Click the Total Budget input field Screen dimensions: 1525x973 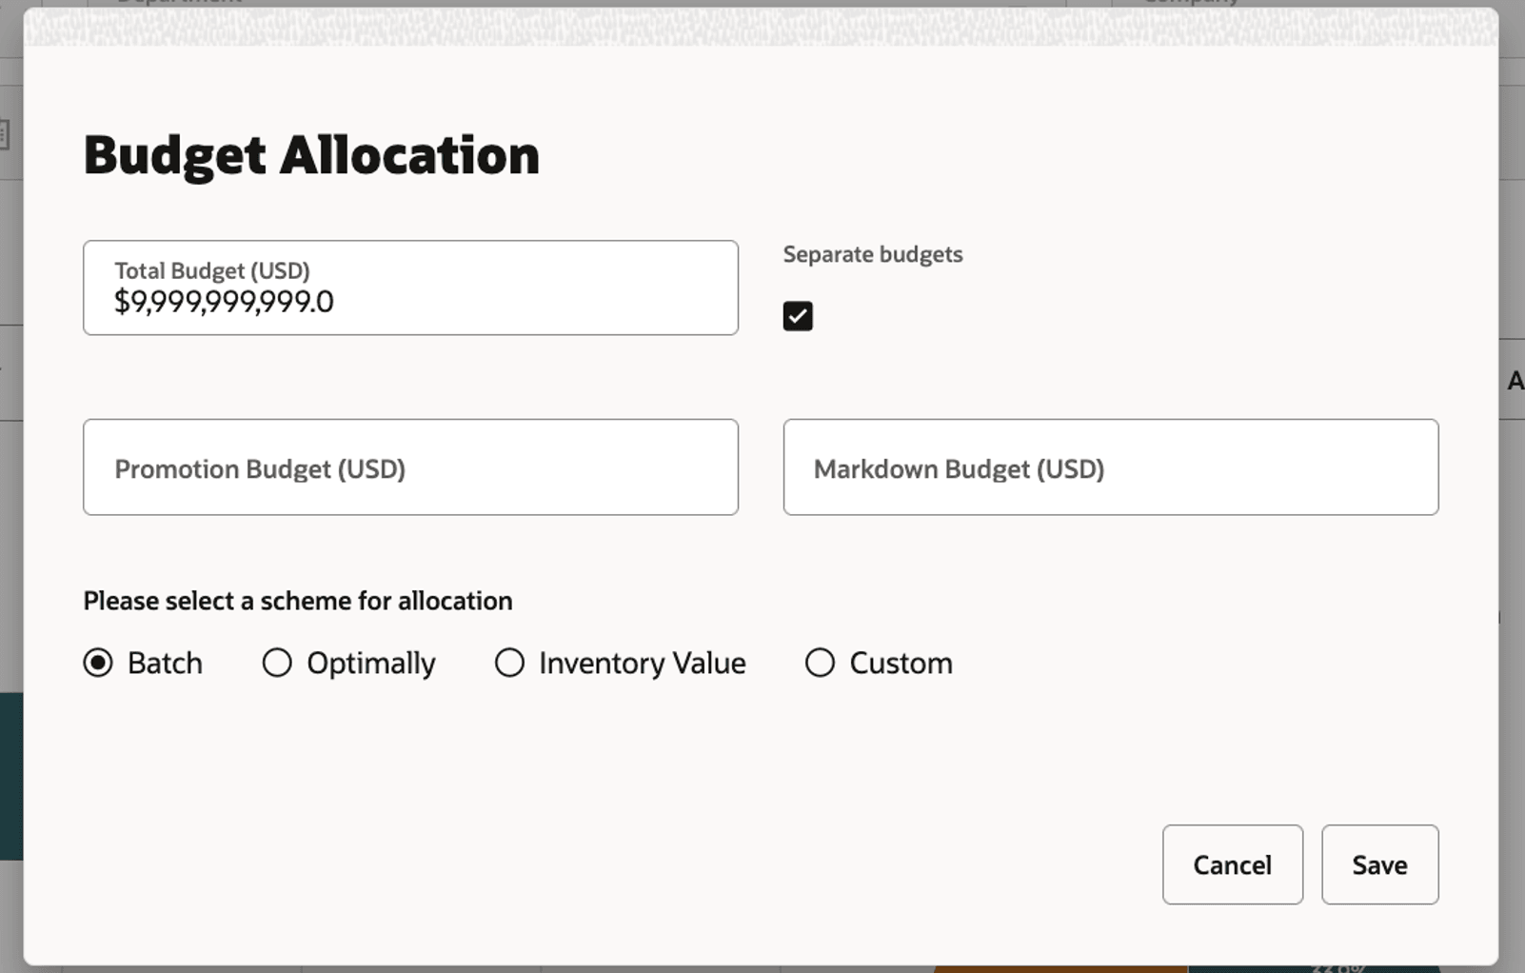(x=410, y=288)
